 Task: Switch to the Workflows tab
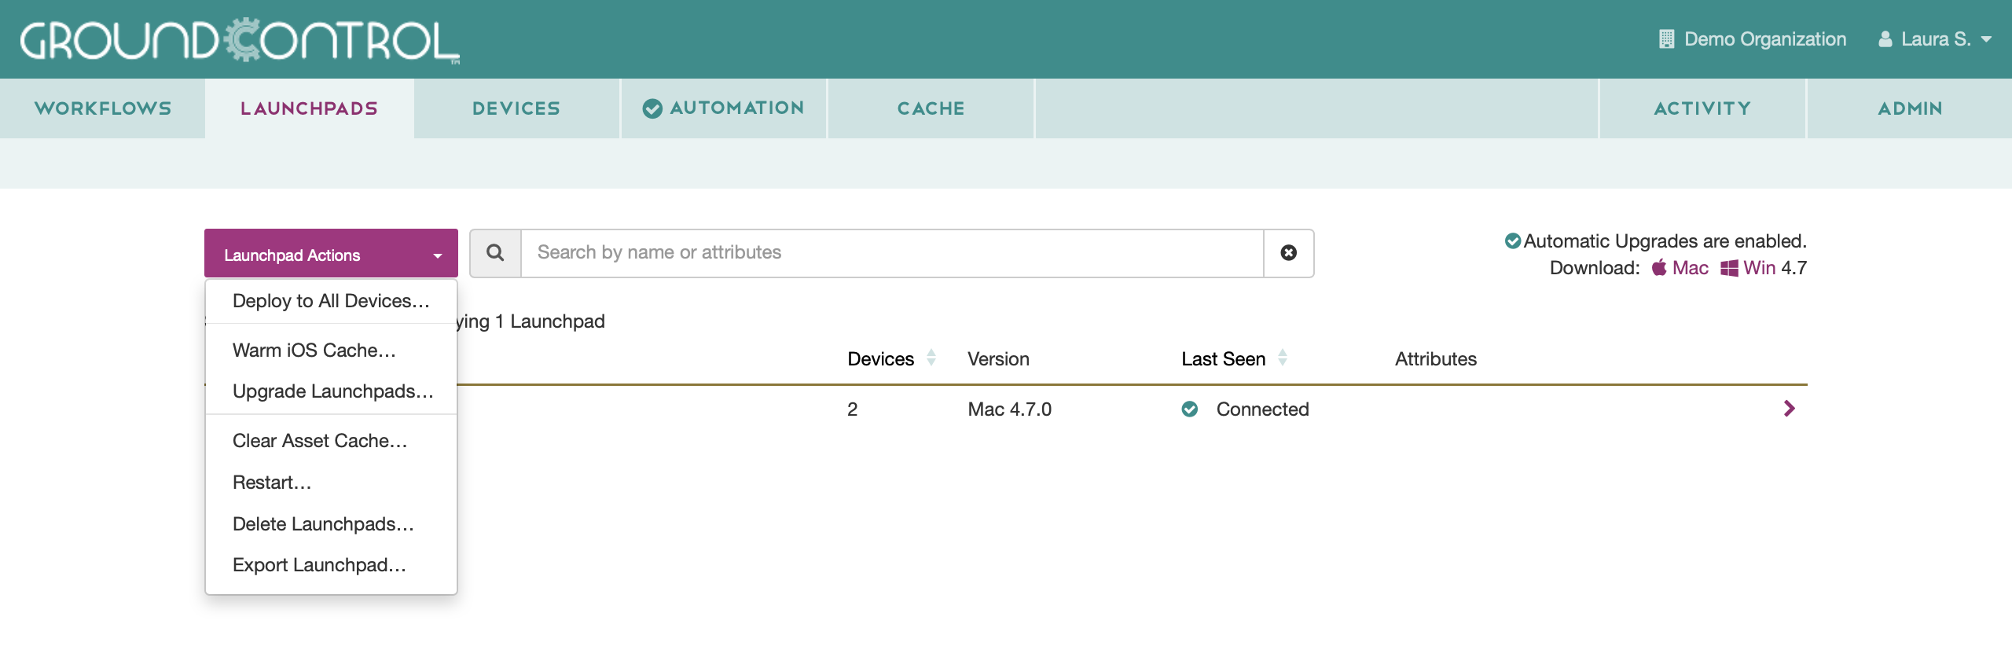pyautogui.click(x=103, y=108)
